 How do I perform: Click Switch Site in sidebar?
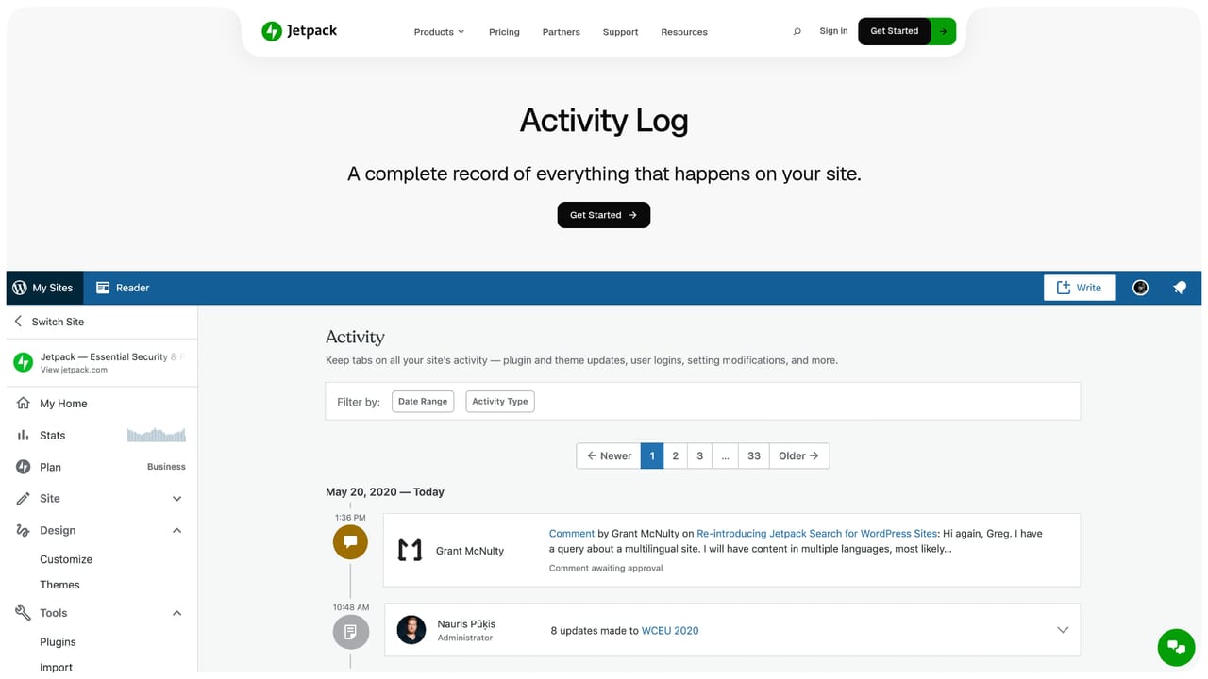click(x=58, y=322)
